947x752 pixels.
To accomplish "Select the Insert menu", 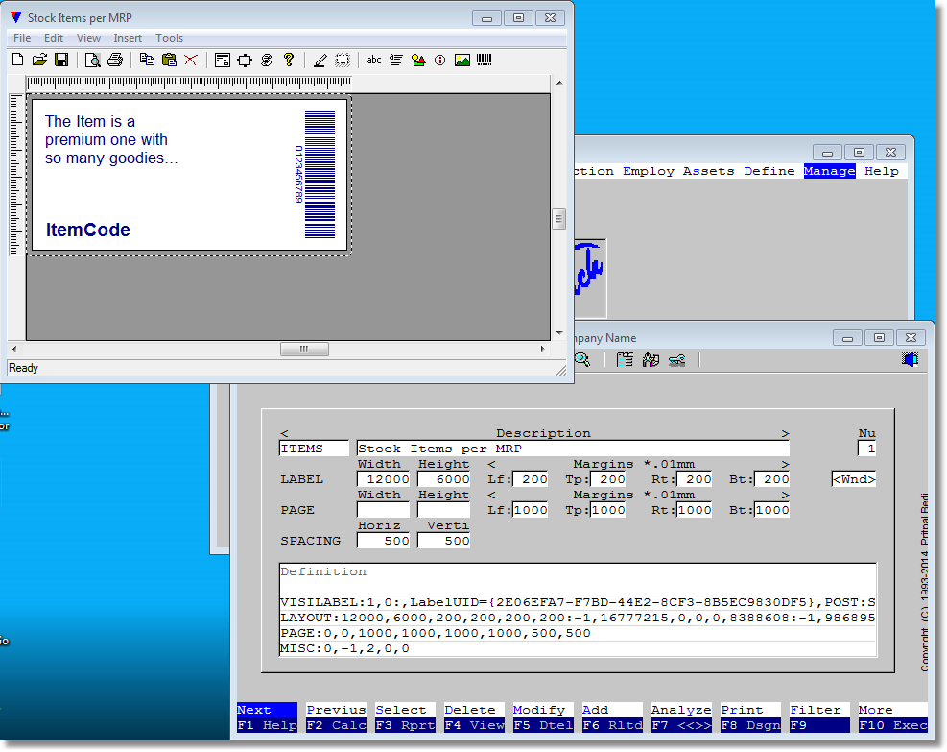I will pos(128,38).
